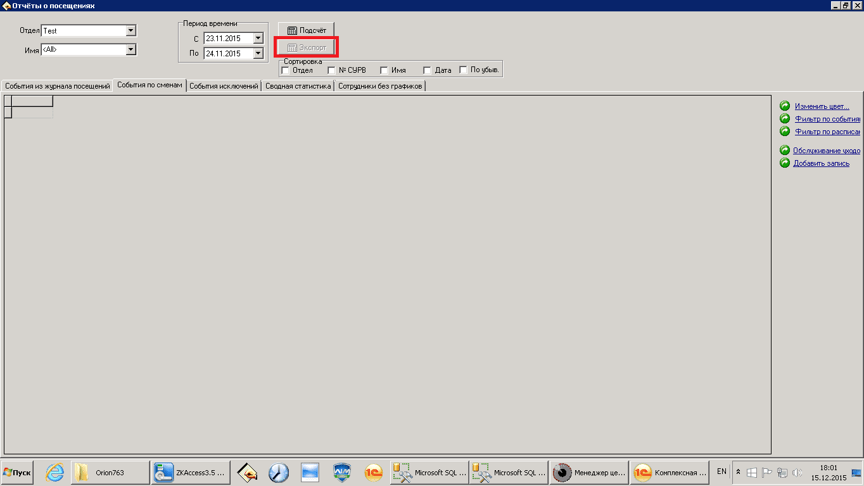Click green arrow icon beside Фильтр по событиям
The image size is (864, 486).
tap(785, 119)
